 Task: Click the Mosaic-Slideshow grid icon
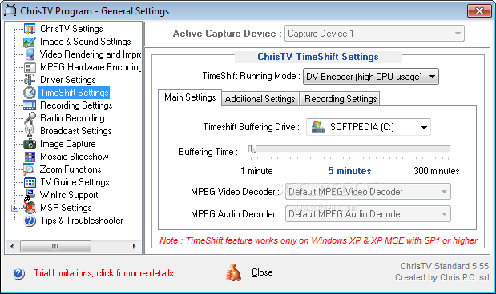click(x=30, y=157)
